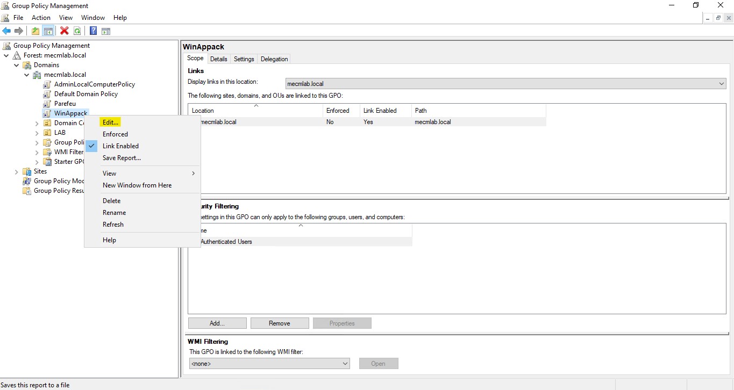Toggle Link Enabled in the context menu
734x390 pixels.
pos(120,146)
